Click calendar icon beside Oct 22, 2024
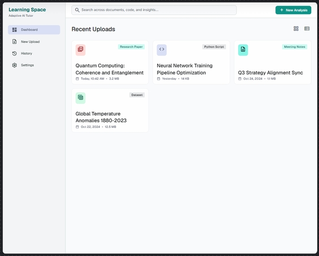This screenshot has width=319, height=256. [77, 127]
